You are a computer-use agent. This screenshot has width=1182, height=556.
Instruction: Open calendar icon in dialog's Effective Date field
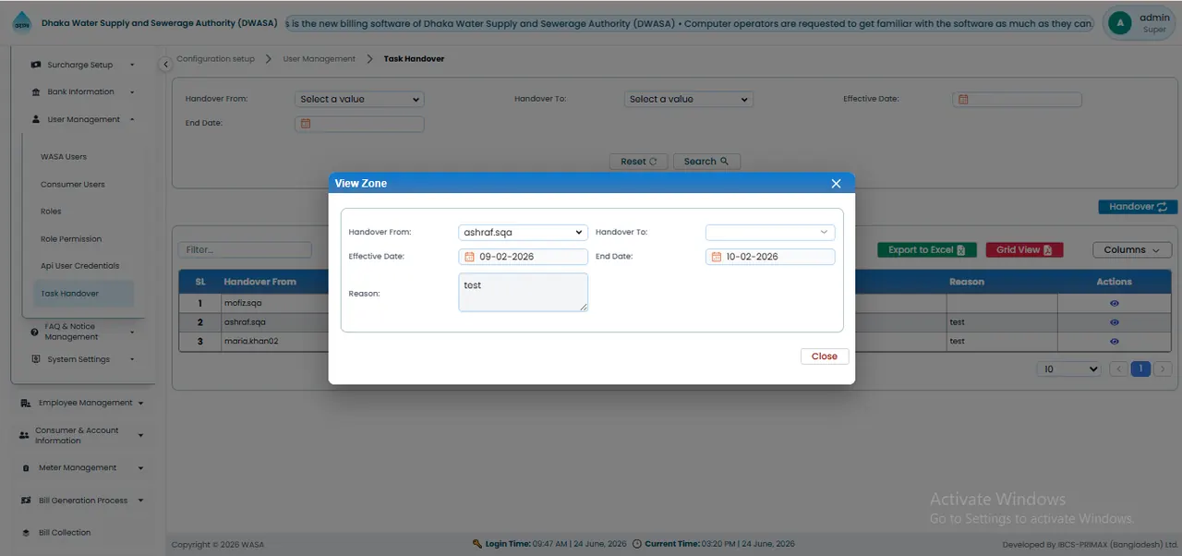pos(469,257)
